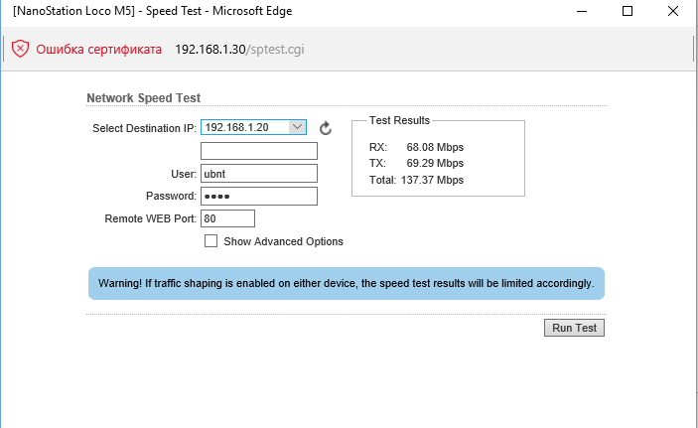Click into the Password field

259,196
